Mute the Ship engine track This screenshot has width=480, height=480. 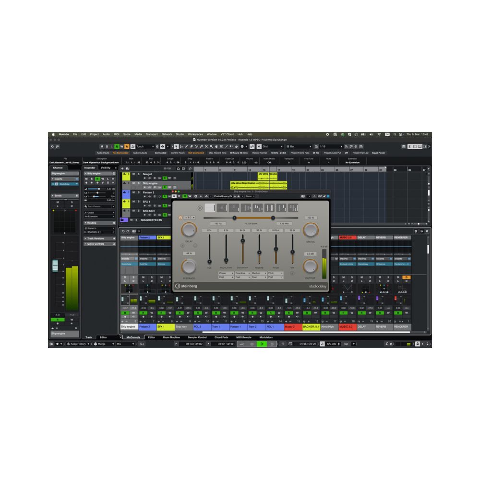tap(133, 183)
